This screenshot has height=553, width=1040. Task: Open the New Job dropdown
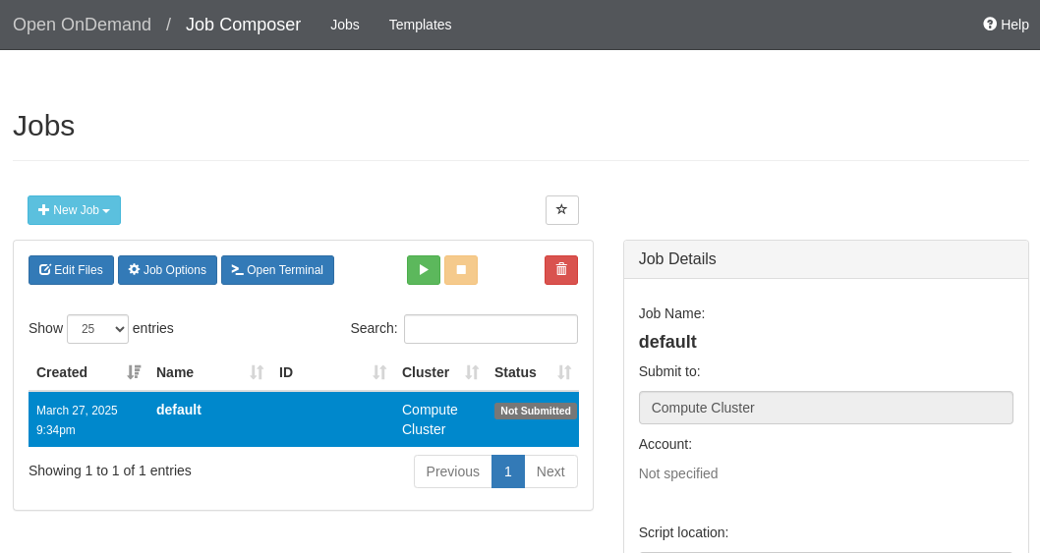tap(75, 210)
